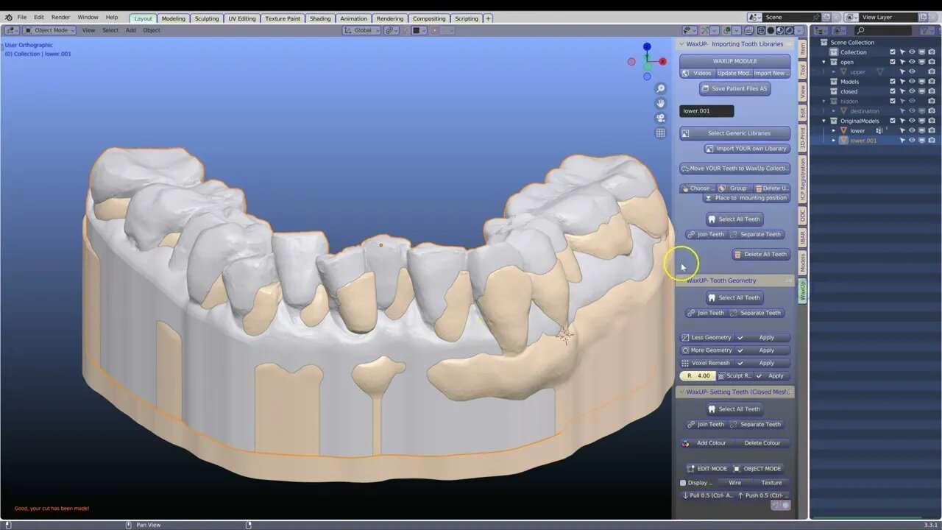The image size is (942, 530).
Task: Click the snapping magnet link icon
Action: pos(392,30)
